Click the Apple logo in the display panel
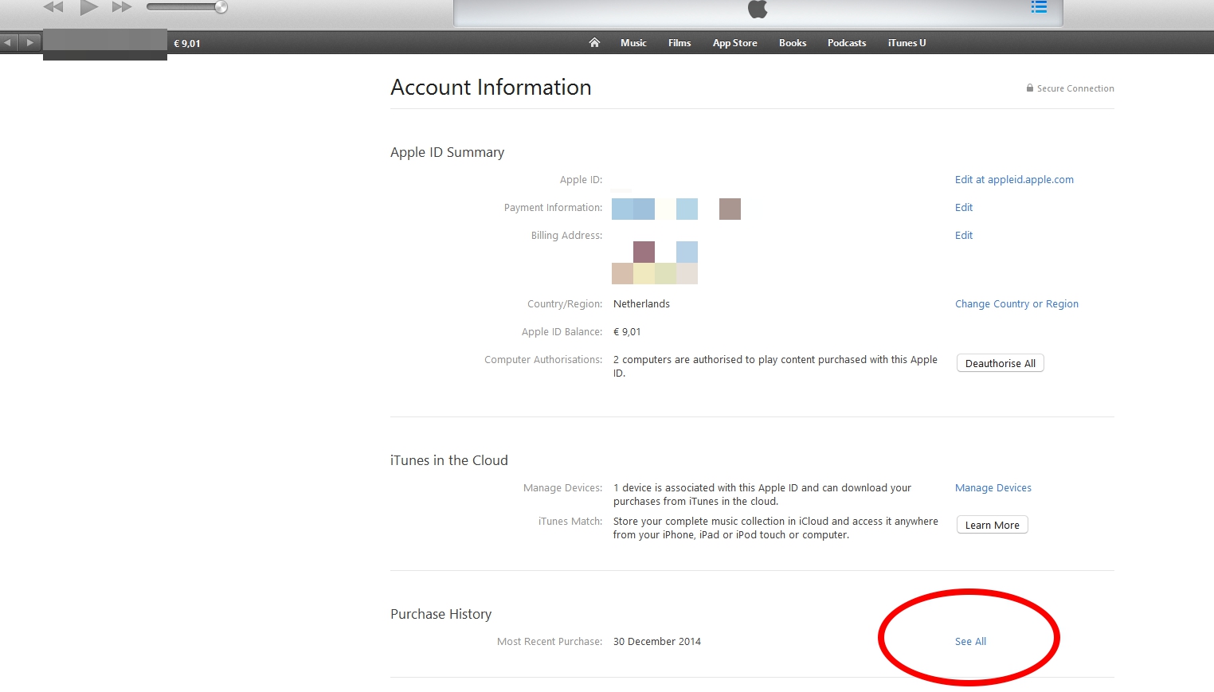This screenshot has width=1214, height=692. click(x=758, y=9)
